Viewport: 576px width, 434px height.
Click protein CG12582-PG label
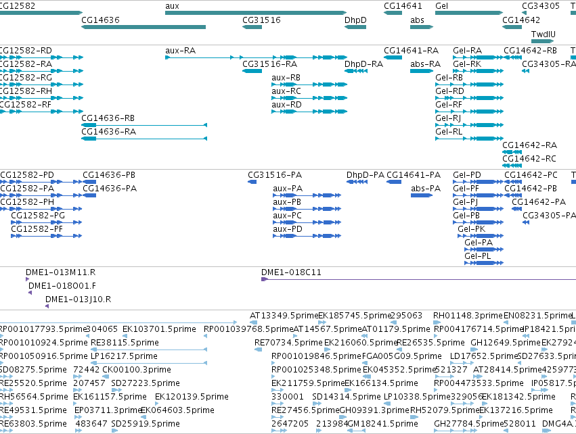[x=38, y=216]
